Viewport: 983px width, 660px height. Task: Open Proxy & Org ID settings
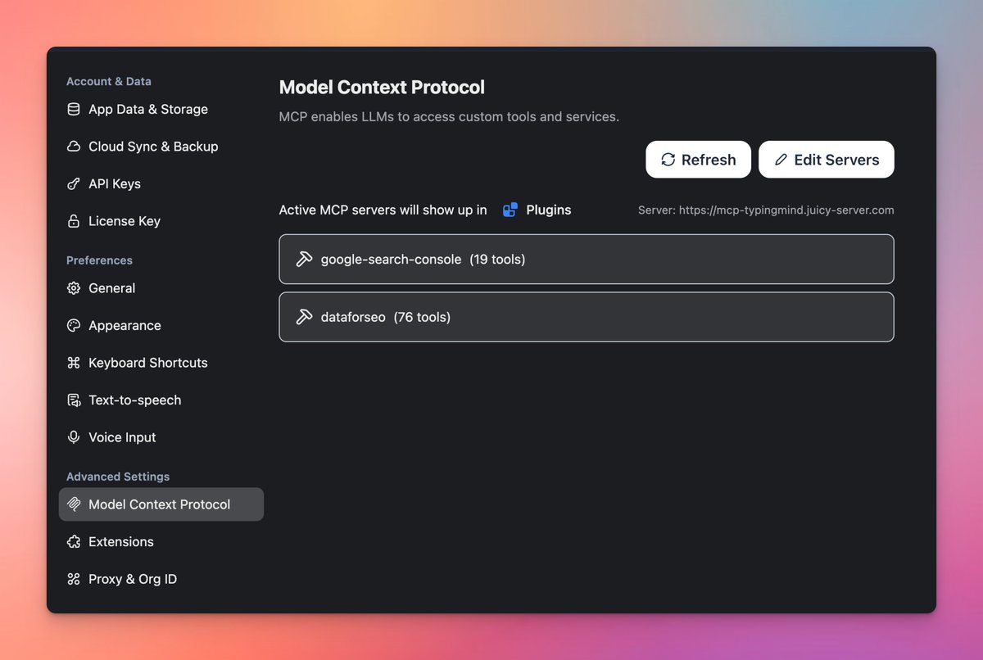133,579
